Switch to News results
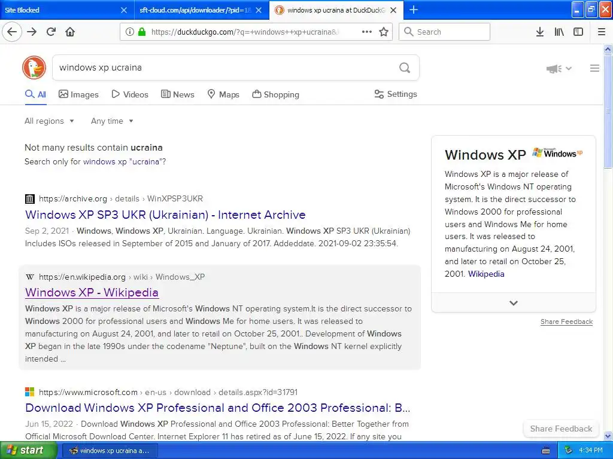Screen dimensions: 613x459 click(x=177, y=94)
